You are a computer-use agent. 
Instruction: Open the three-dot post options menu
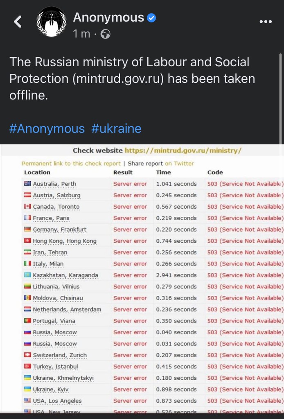point(266,22)
